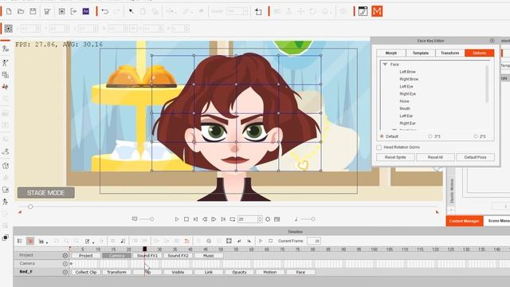510x287 pixels.
Task: Click the track list icon in timeline toolbar
Action: coord(20,241)
